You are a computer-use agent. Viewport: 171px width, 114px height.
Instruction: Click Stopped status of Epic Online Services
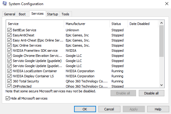coord(117,45)
